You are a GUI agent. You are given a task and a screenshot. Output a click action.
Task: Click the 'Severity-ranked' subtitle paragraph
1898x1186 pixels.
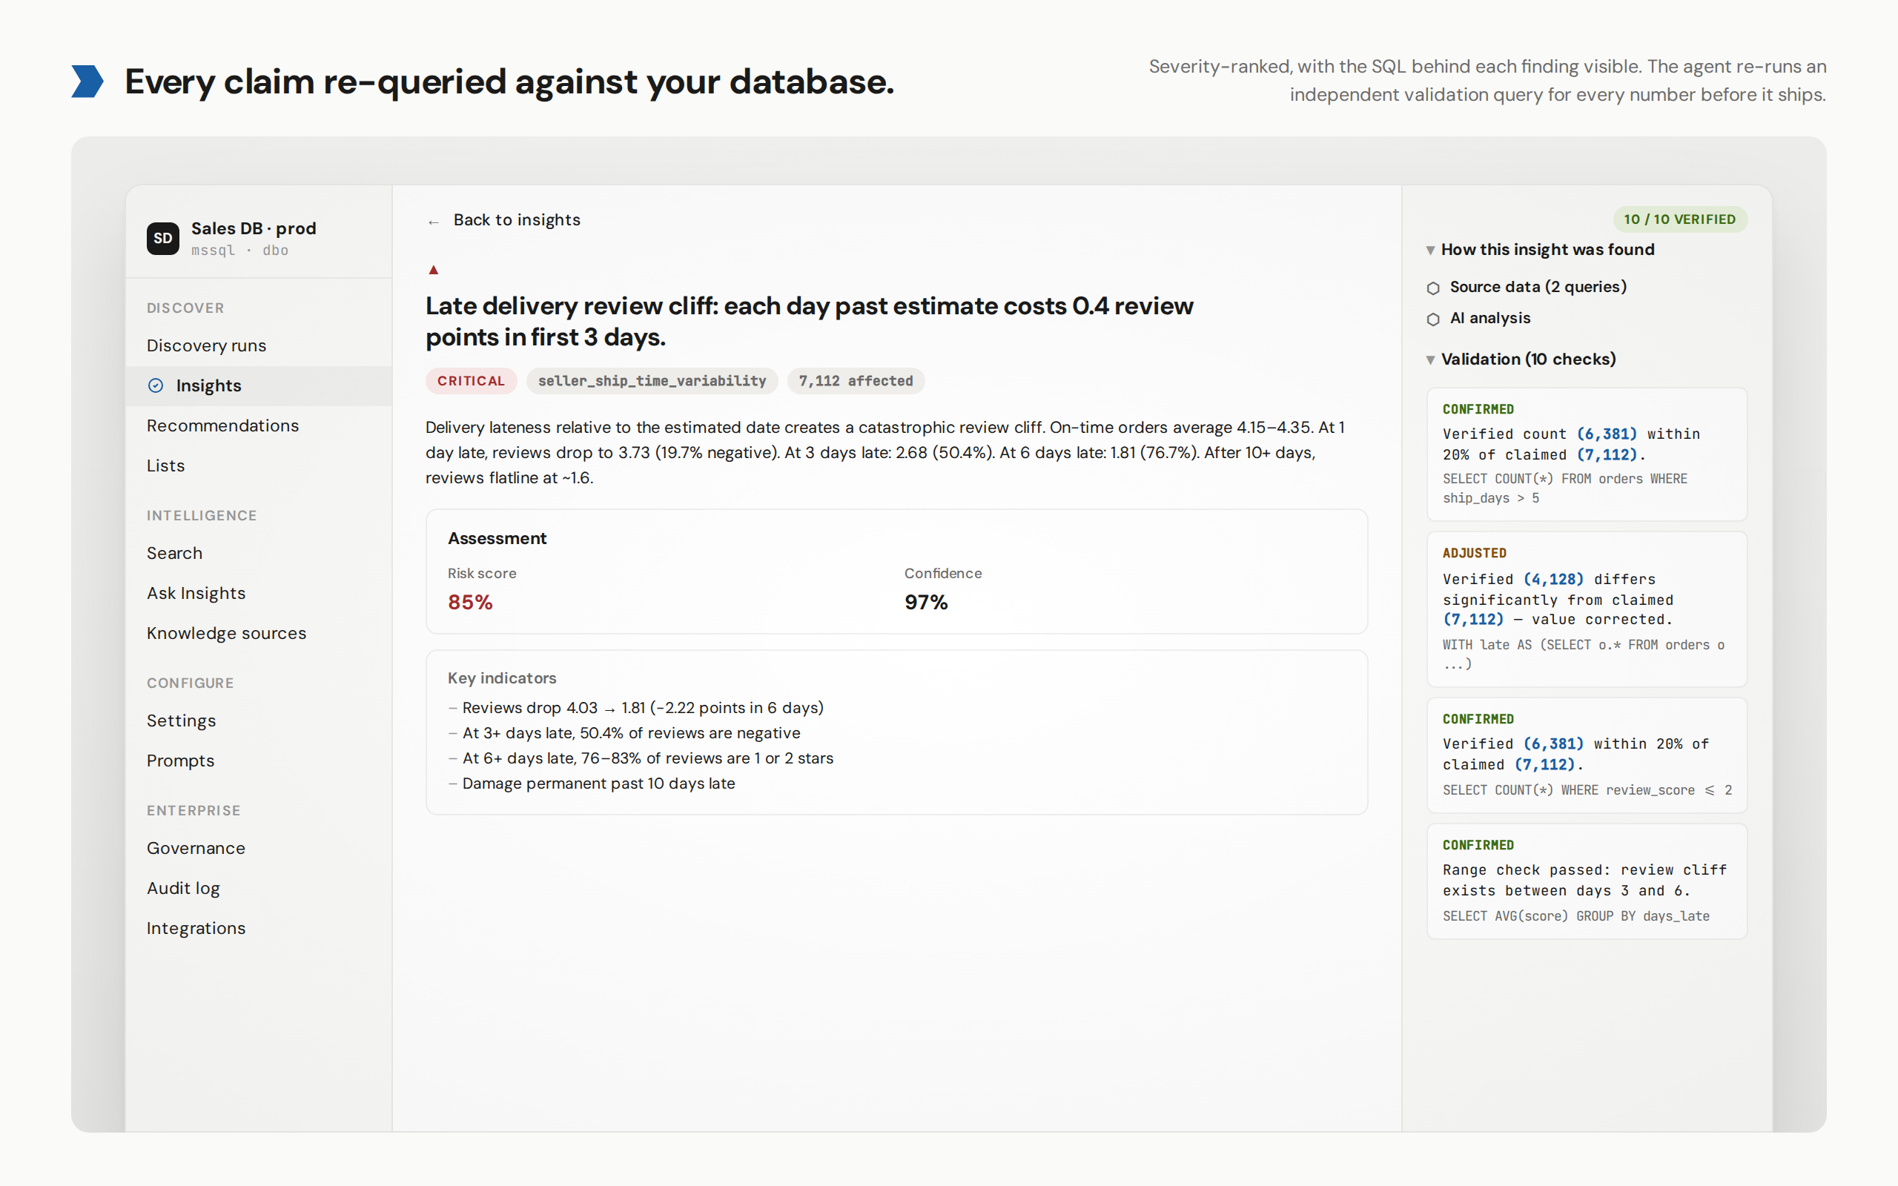(x=1487, y=81)
